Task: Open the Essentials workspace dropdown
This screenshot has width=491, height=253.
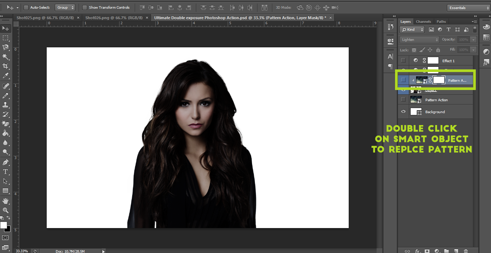Action: (x=469, y=8)
